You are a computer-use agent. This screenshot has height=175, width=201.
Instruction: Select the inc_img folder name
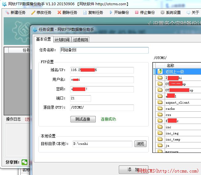(172, 133)
